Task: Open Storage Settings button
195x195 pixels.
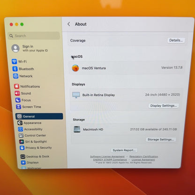Action: [x=161, y=139]
